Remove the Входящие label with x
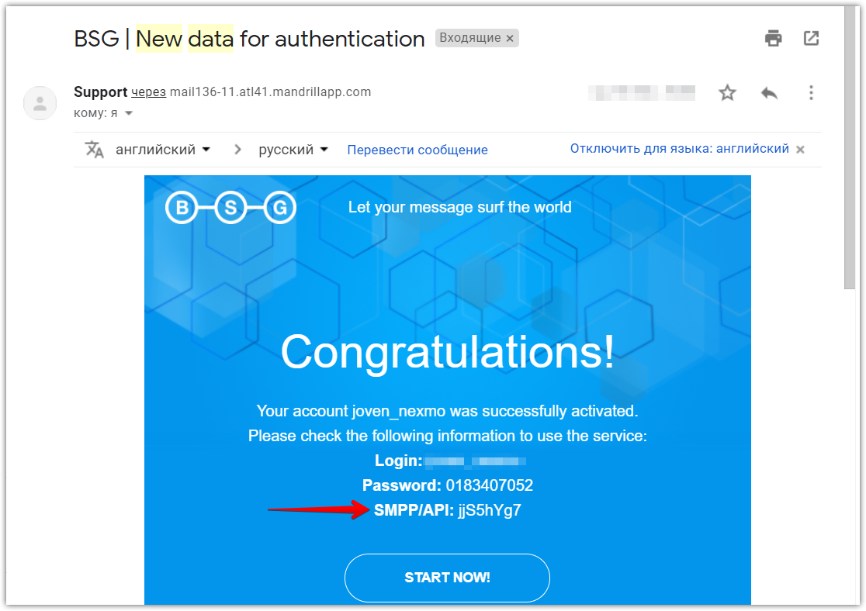The height and width of the screenshot is (611, 866). click(510, 39)
